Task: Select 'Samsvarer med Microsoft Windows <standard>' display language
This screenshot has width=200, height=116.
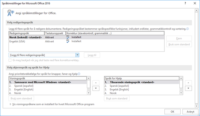Action: [48, 82]
